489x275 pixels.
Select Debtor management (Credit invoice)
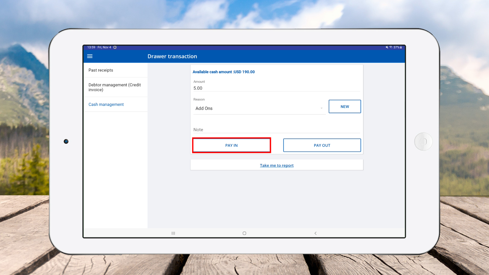click(115, 87)
